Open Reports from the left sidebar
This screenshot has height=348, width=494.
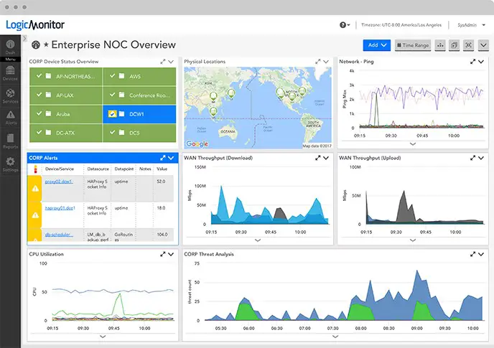point(10,141)
